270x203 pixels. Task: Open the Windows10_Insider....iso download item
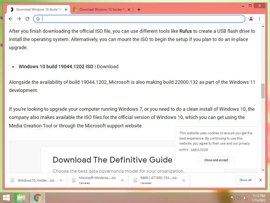point(36,180)
